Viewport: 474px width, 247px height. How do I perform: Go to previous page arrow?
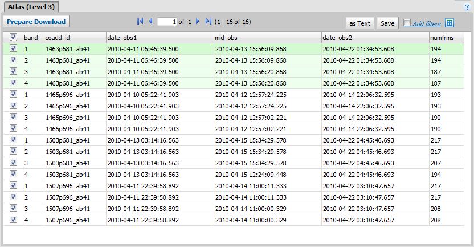pyautogui.click(x=150, y=21)
